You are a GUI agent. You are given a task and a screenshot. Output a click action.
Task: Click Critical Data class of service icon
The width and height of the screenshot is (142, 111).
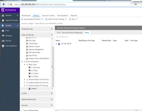pos(27,44)
